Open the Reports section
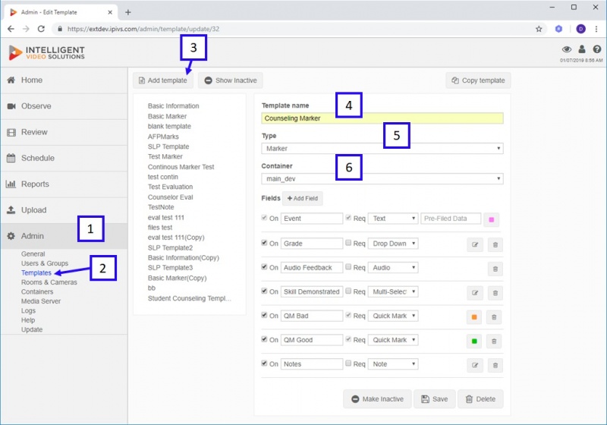Viewport: 607px width, 425px height. 64,184
